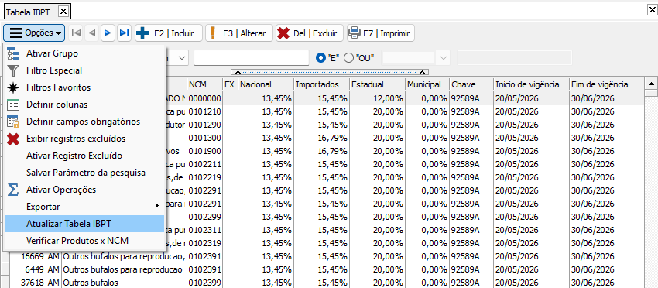658x288 pixels.
Task: Sort by Municipal column header
Action: pos(427,84)
